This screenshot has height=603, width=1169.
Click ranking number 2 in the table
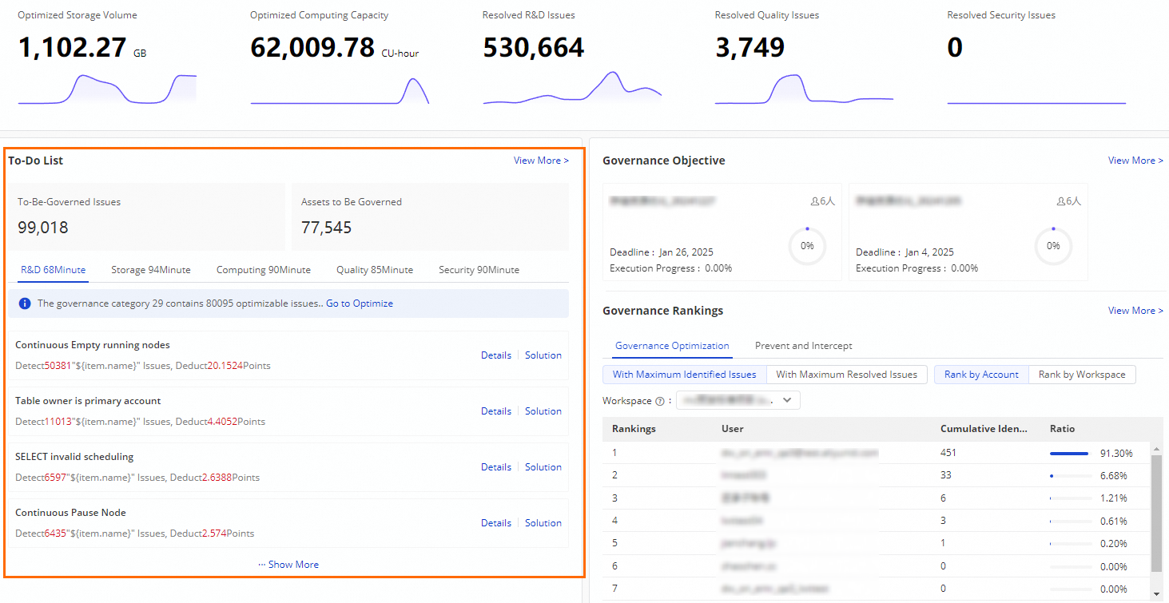point(614,475)
